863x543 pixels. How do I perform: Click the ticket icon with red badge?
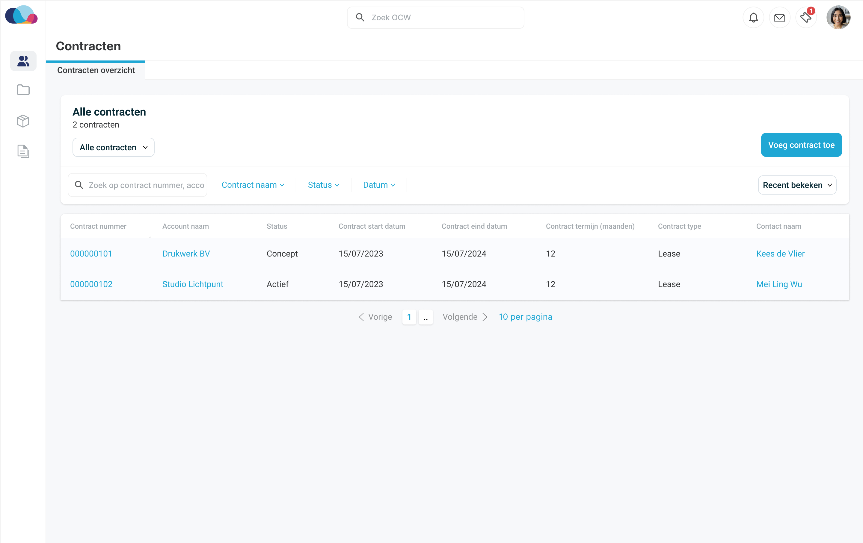pos(806,18)
